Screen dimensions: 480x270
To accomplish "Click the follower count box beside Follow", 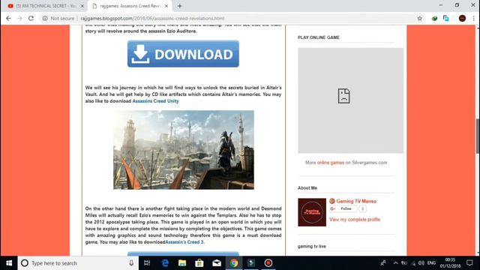I will point(362,208).
